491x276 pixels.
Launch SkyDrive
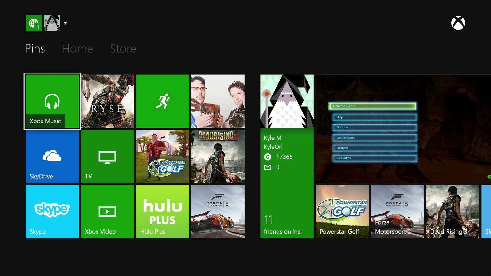pyautogui.click(x=52, y=157)
